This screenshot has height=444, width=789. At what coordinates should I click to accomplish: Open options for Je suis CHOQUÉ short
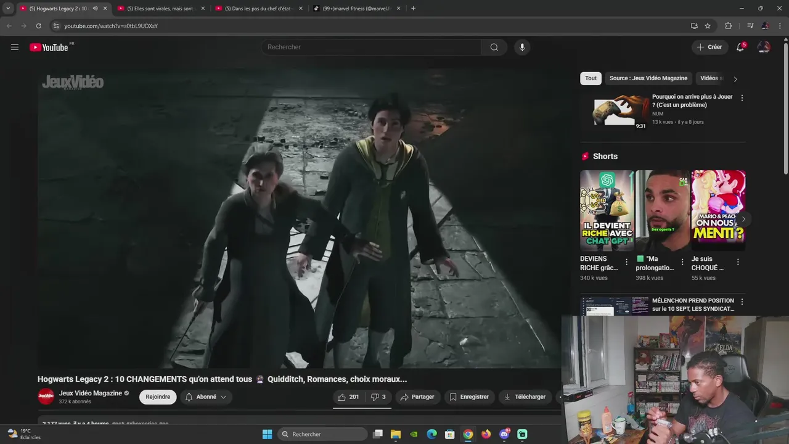[x=738, y=262]
